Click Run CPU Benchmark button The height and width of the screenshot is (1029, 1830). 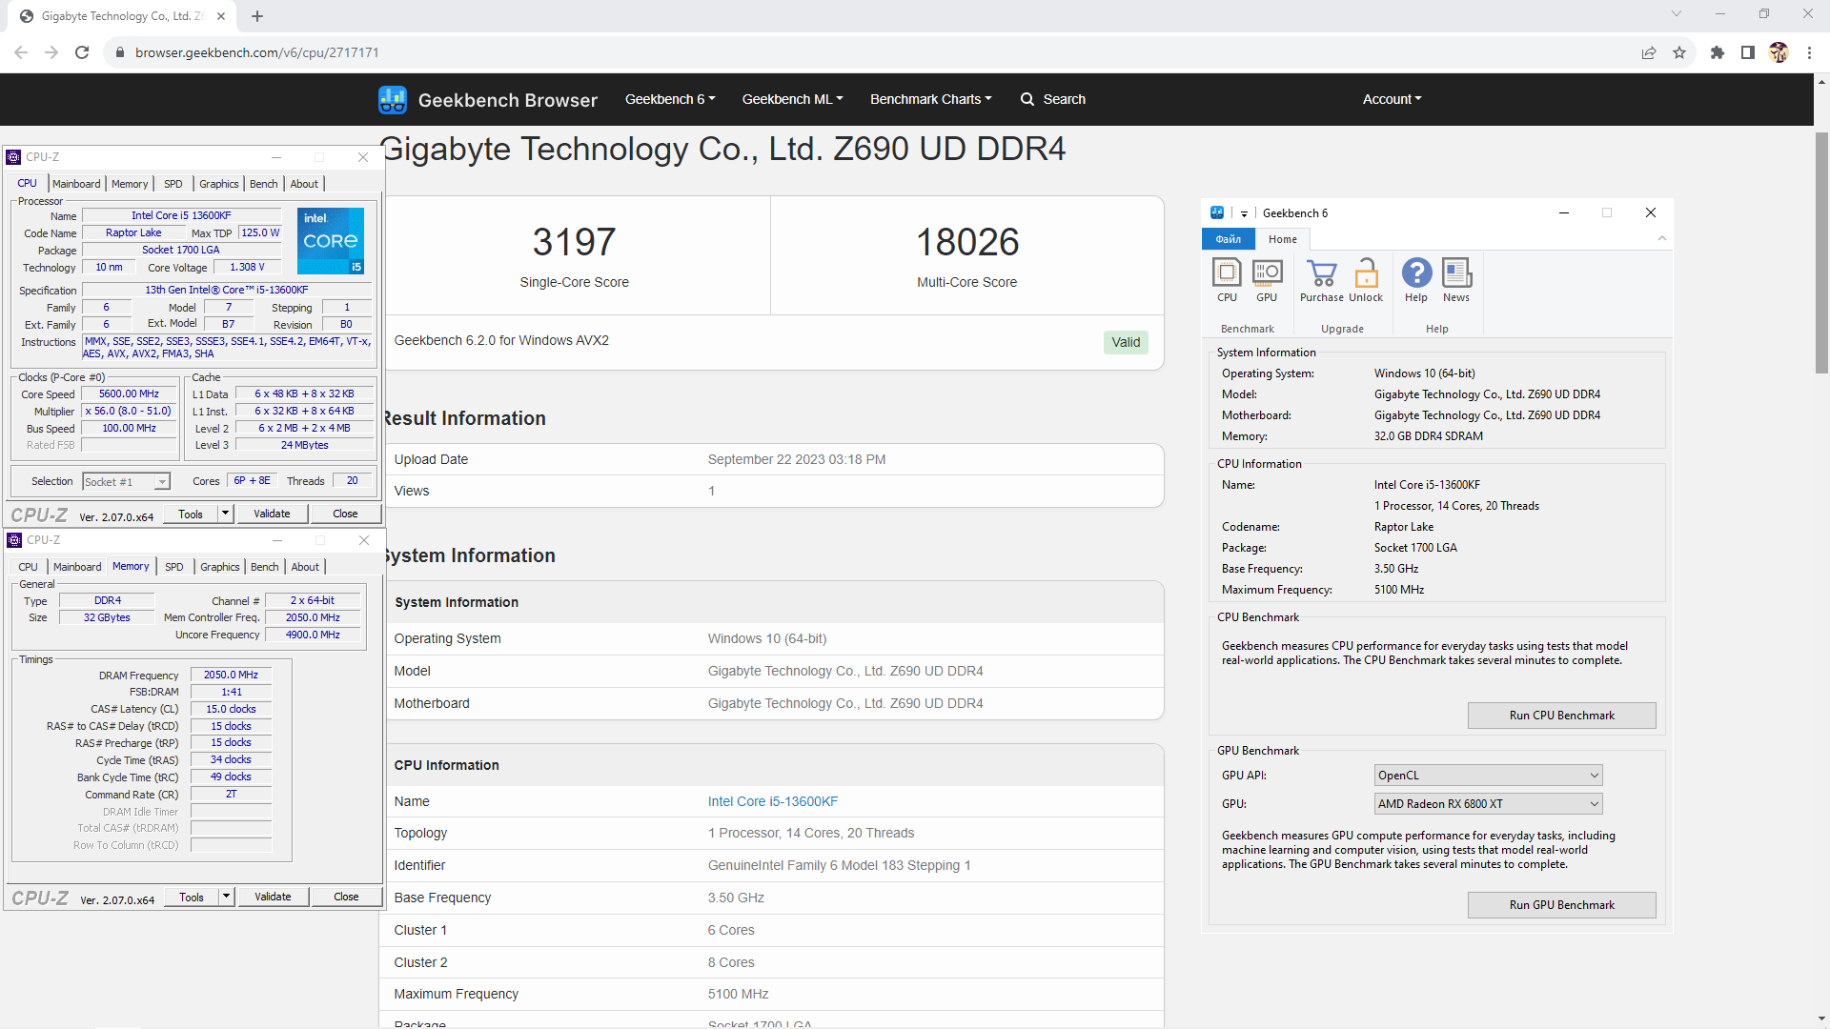tap(1561, 716)
